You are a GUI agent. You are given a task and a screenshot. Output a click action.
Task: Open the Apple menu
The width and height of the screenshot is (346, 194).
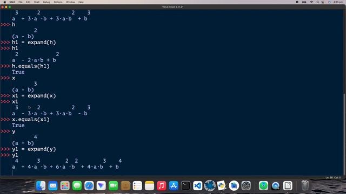click(4, 2)
